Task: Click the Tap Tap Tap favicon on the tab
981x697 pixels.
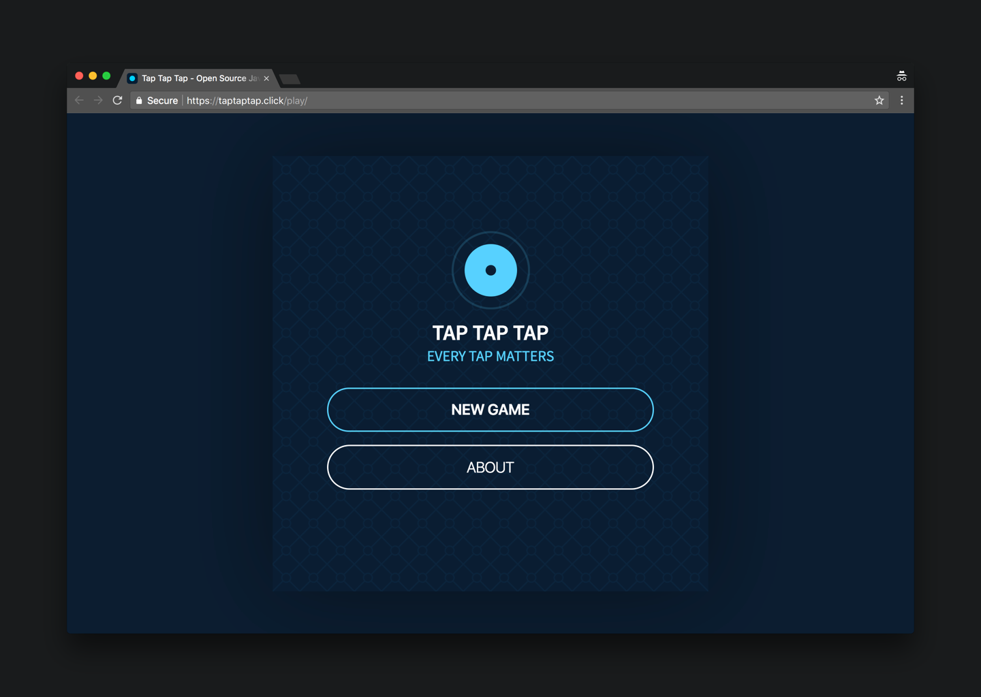Action: [132, 78]
